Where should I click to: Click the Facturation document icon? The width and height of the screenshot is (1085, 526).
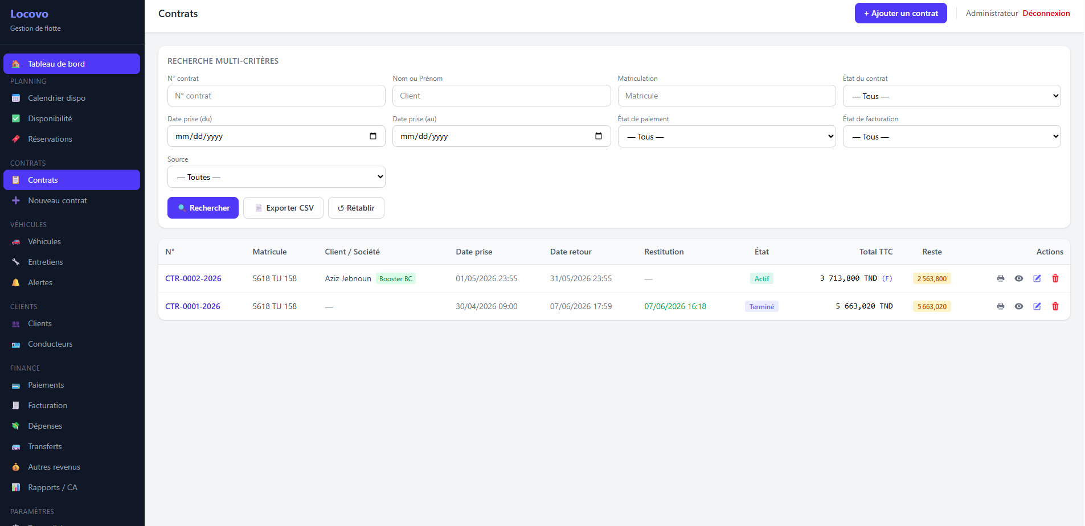point(16,405)
